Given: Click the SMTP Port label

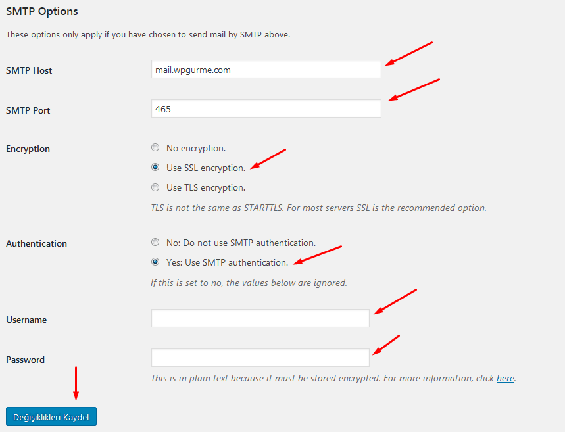Looking at the screenshot, I should 28,110.
